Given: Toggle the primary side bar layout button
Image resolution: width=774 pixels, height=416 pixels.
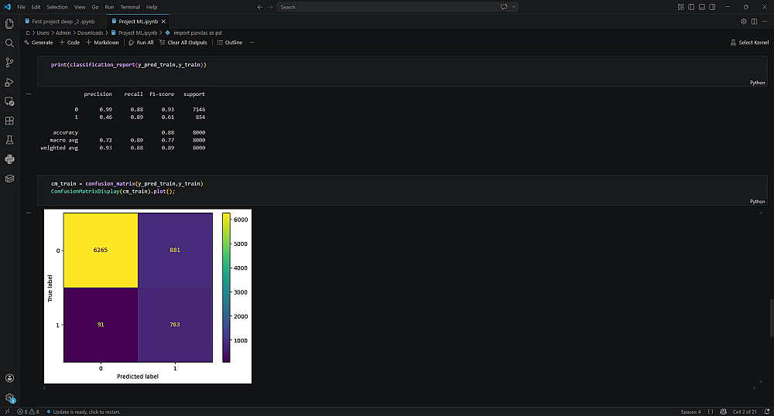Looking at the screenshot, I should (691, 7).
